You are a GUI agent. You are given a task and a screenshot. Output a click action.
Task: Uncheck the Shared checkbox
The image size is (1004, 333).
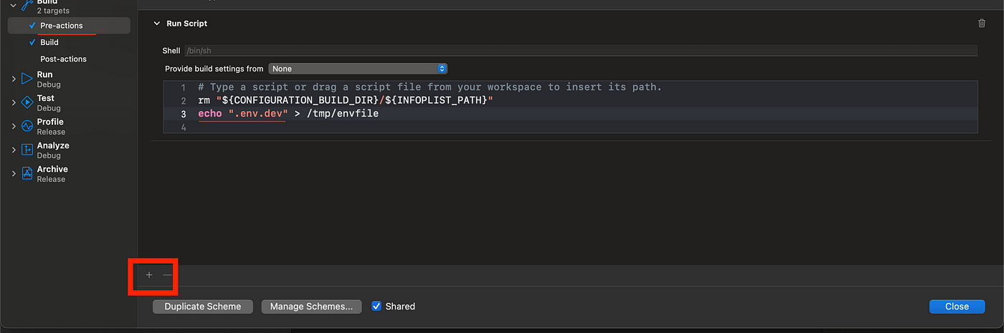(x=376, y=306)
